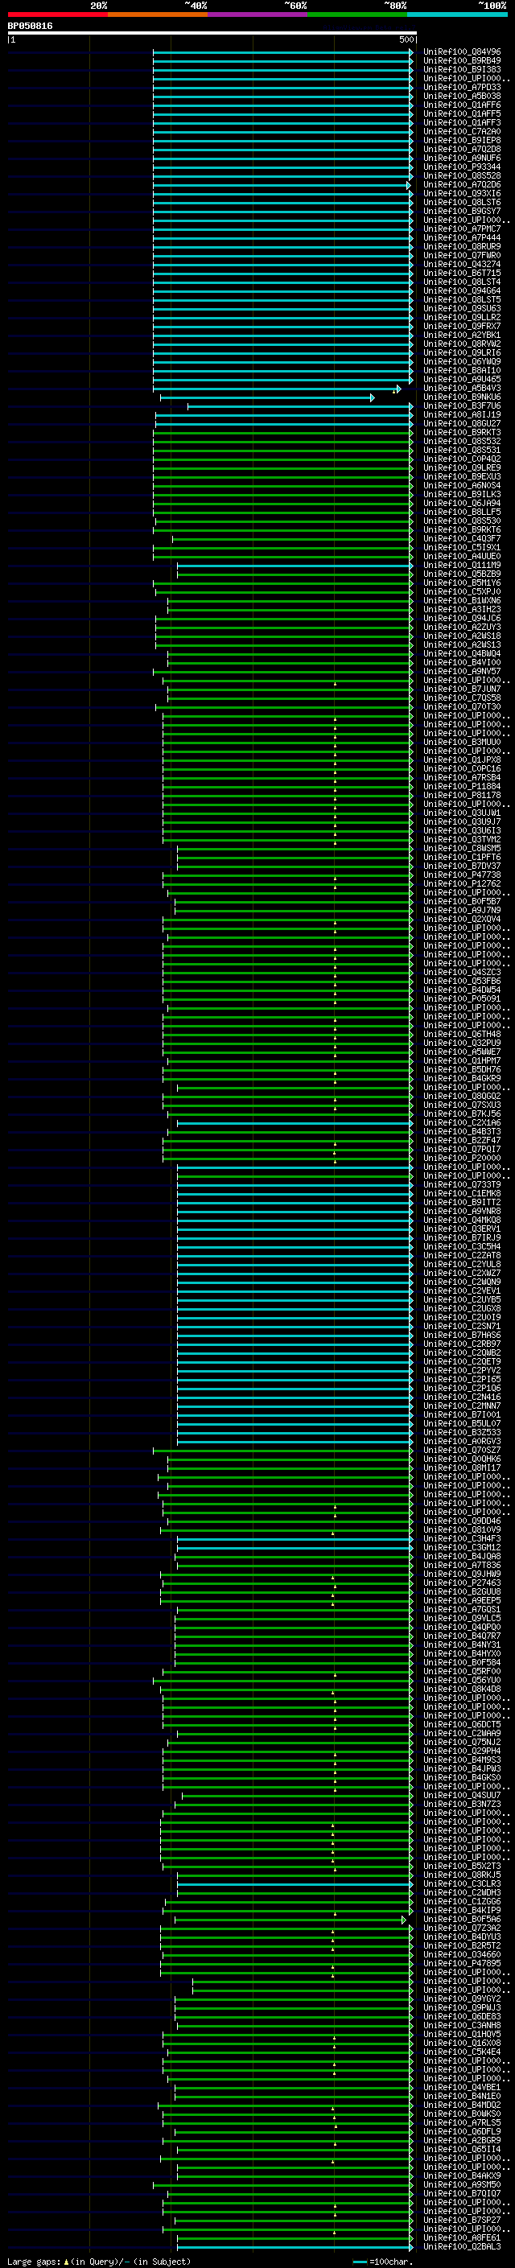Viewport: 515px width, 2268px height.
Task: Select the BP050816 query name label
Action: click(30, 27)
